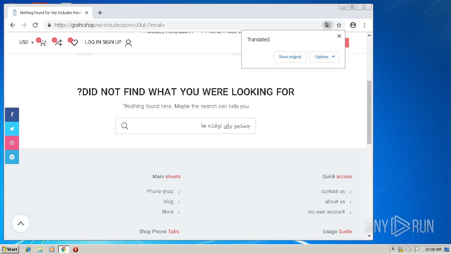Open the Instagram sidebar button
This screenshot has height=254, width=451.
coord(12,143)
